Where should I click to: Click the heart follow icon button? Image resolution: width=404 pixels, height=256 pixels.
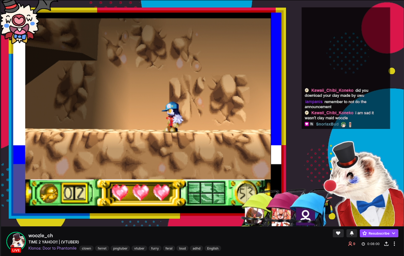tap(338, 233)
